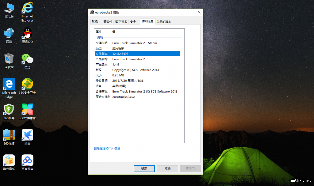
Task: Launch Internet Explorer desktop shortcut
Action: point(27,12)
